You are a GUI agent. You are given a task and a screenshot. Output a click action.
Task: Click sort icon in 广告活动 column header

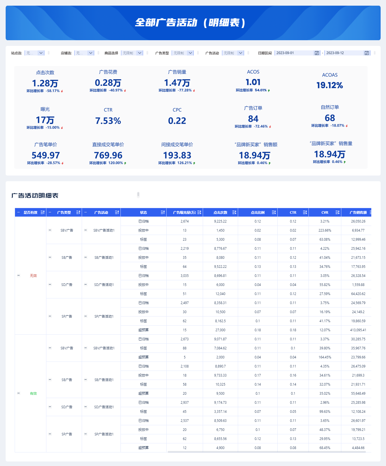pyautogui.click(x=117, y=212)
